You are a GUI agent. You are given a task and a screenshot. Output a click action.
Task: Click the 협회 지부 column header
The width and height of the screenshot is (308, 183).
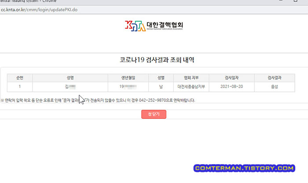coord(191,78)
